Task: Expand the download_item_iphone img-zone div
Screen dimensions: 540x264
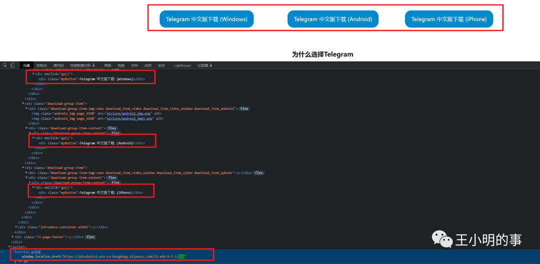Action: 26,173
